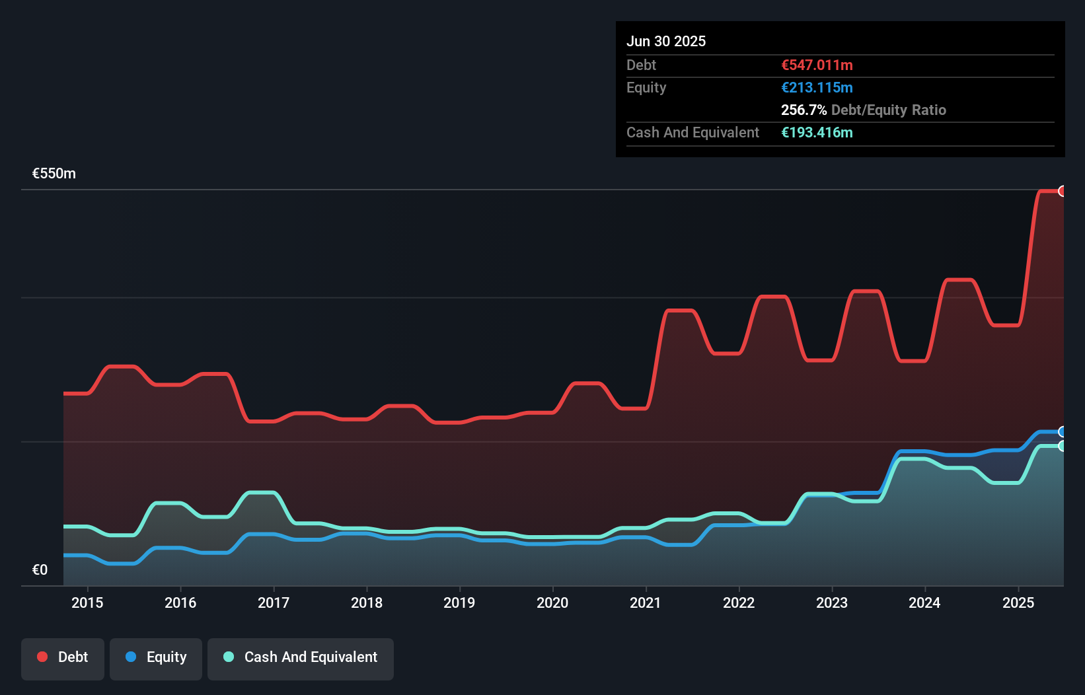Toggle the Cash And Equivalent legend button
The height and width of the screenshot is (695, 1085).
pos(301,659)
